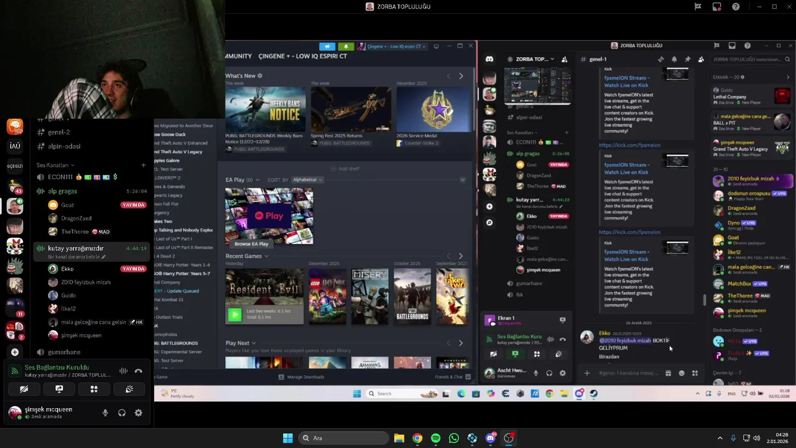Add a channel with plus beside Ses Kanalları
This screenshot has width=796, height=448.
click(143, 165)
